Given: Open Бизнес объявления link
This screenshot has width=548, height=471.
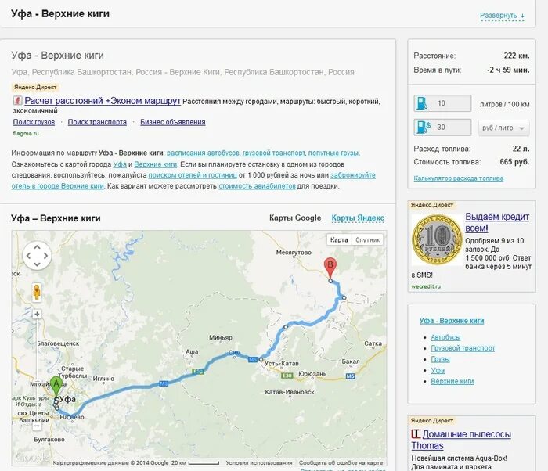Looking at the screenshot, I should click(x=173, y=122).
